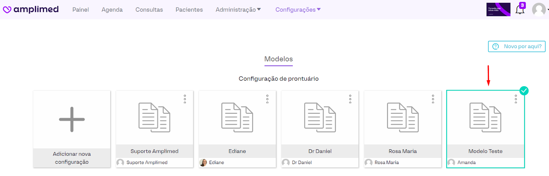This screenshot has width=549, height=176.
Task: Open three-dot menu on Ediane card
Action: tap(267, 99)
